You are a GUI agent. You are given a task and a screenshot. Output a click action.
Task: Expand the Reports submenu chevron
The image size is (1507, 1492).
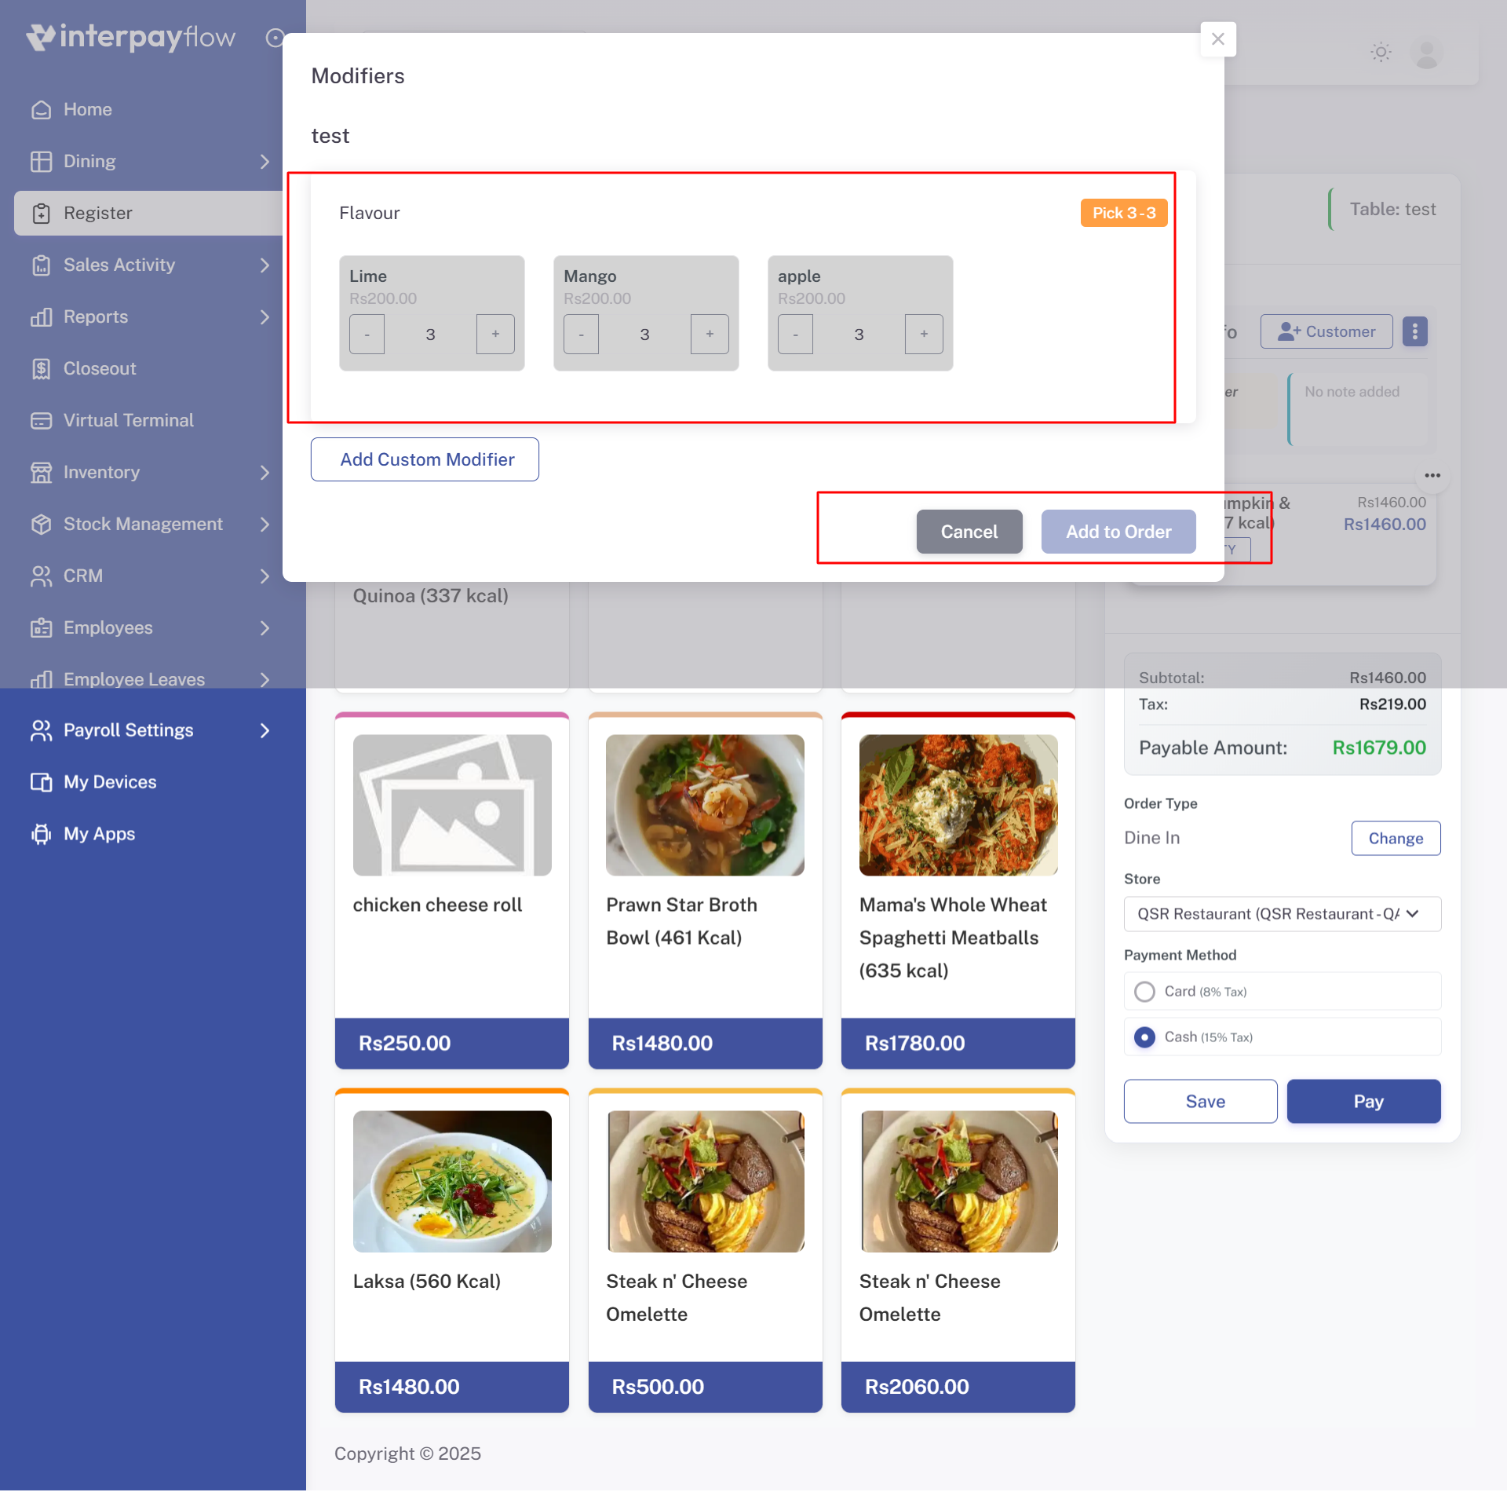pos(265,317)
